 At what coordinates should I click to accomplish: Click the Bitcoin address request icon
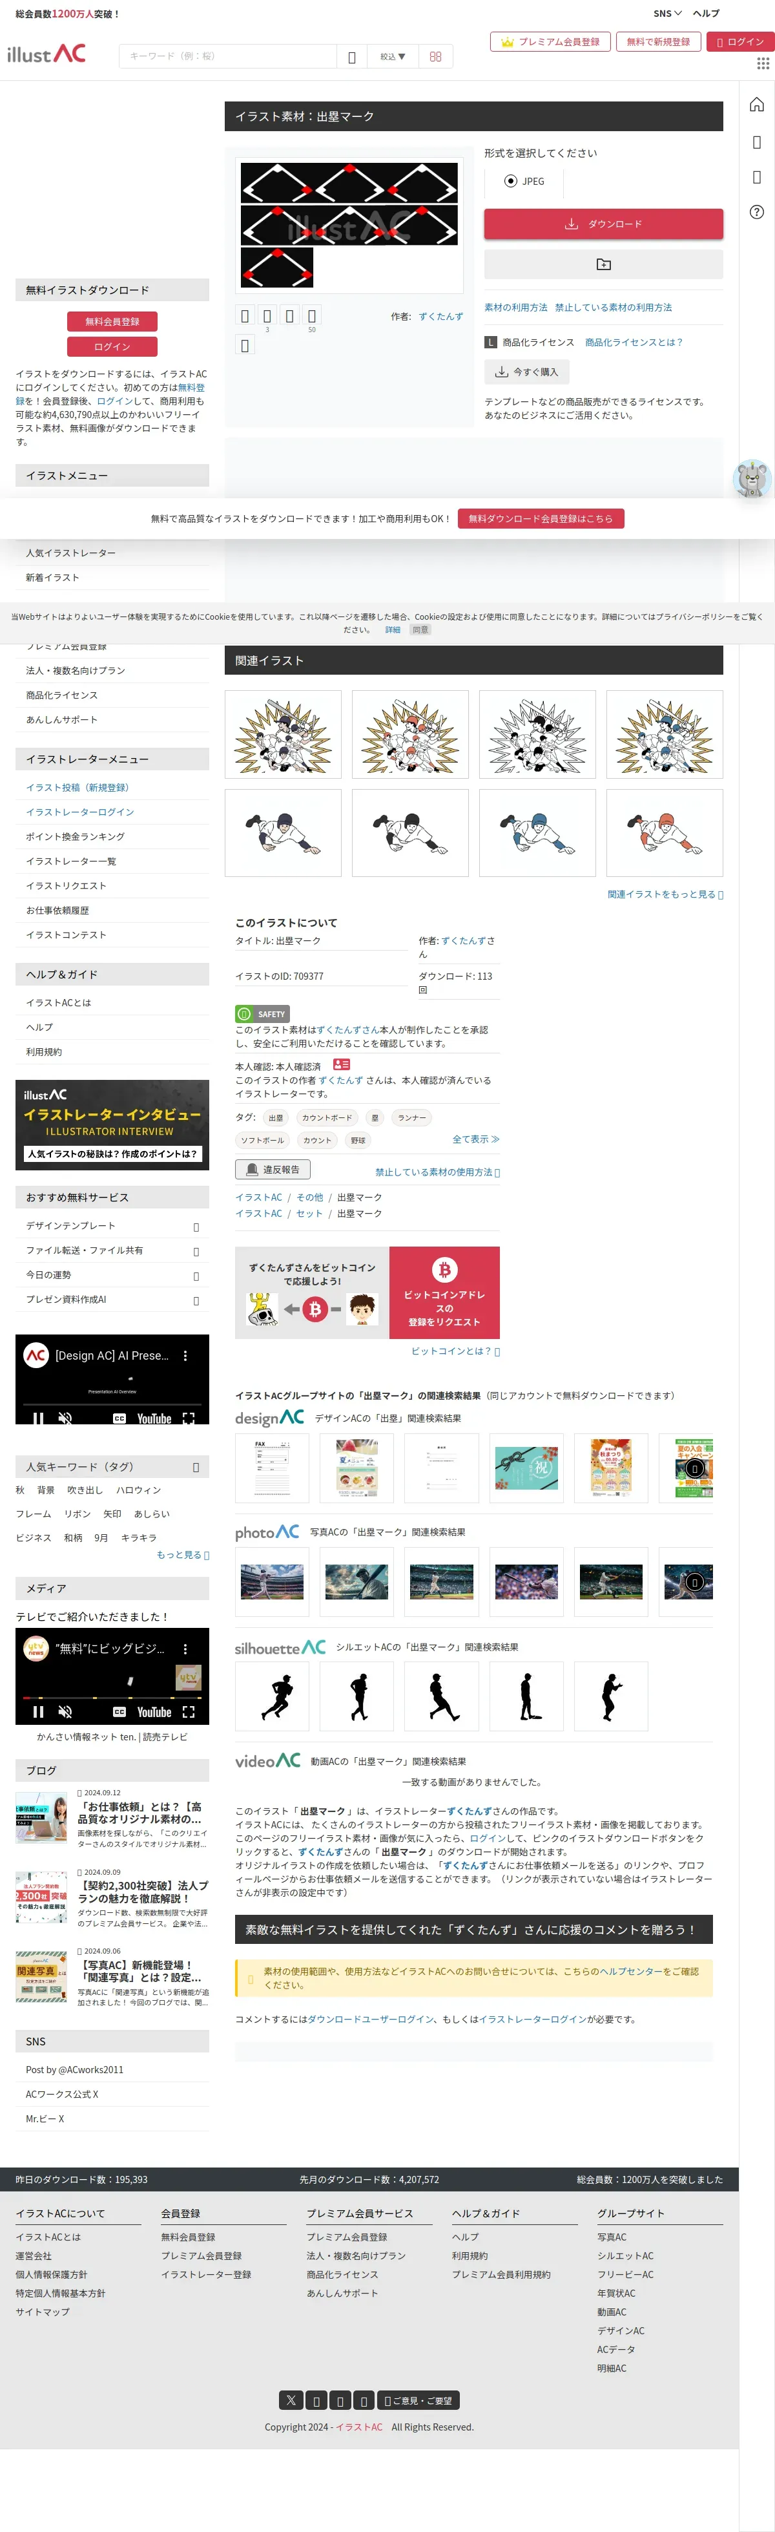(x=444, y=1269)
